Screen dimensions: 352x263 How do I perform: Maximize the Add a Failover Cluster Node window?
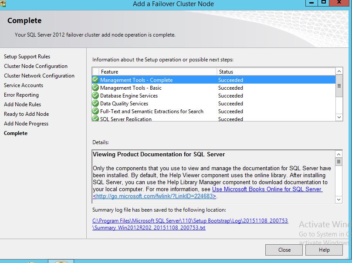point(324,3)
